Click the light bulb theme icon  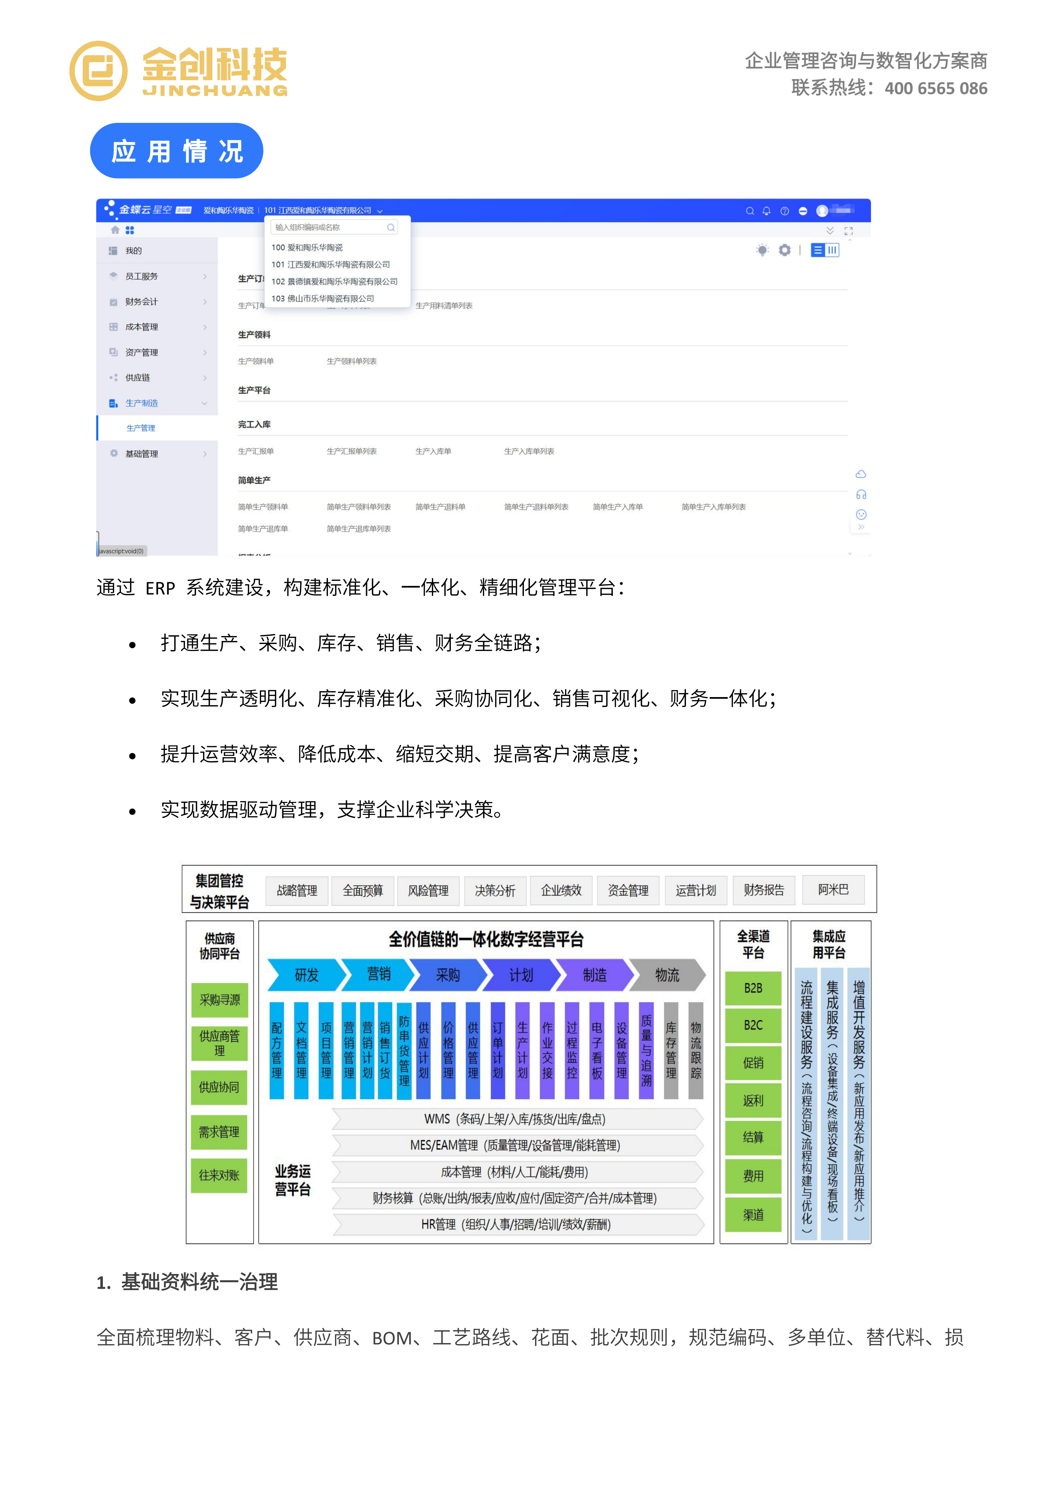tap(762, 250)
